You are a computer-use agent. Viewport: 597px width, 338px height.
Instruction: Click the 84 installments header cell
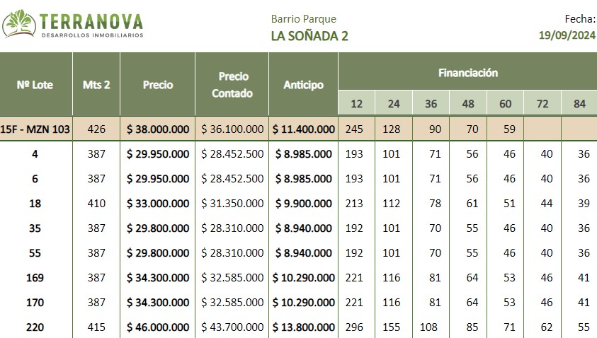point(579,103)
